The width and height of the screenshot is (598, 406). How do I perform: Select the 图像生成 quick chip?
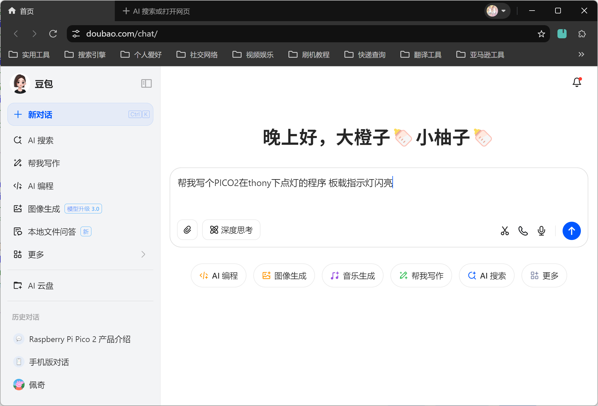pos(284,275)
